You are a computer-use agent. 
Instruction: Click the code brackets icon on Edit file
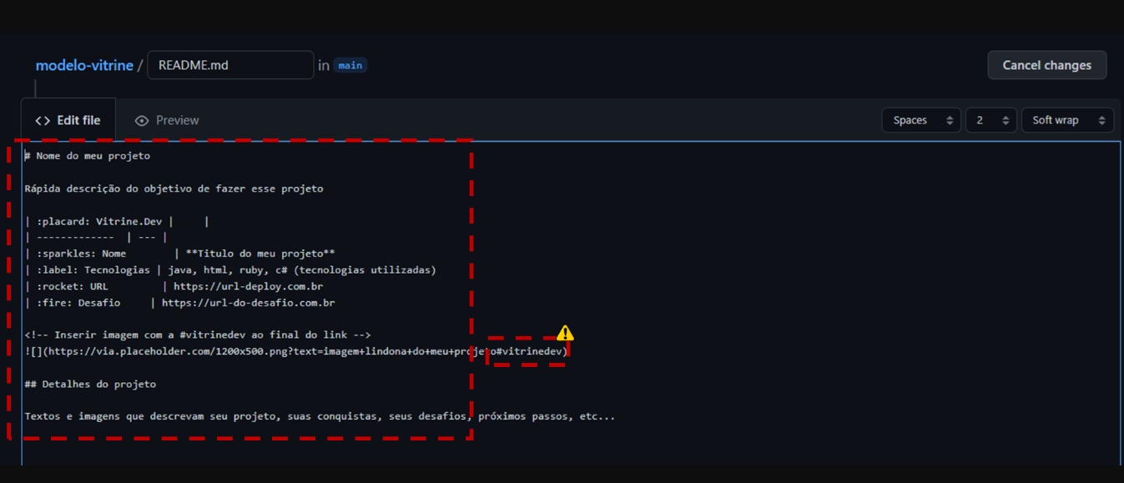[43, 121]
